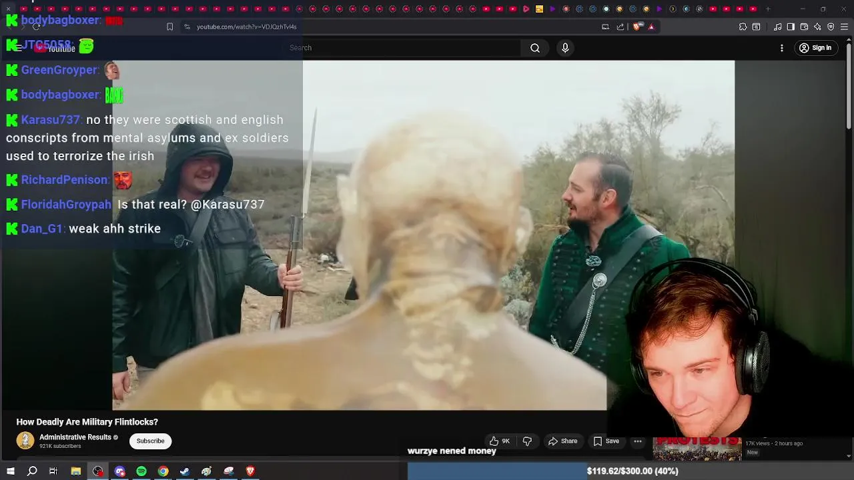
Task: Open Administrative Results channel name link
Action: point(75,437)
